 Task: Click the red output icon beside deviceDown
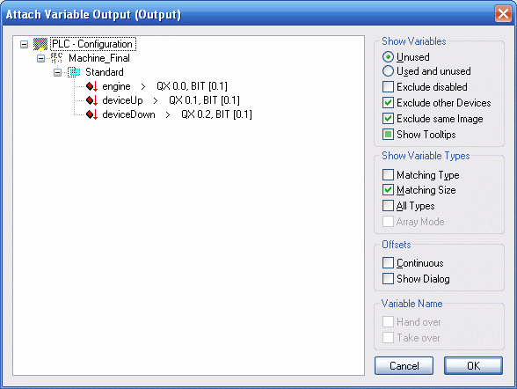click(91, 114)
